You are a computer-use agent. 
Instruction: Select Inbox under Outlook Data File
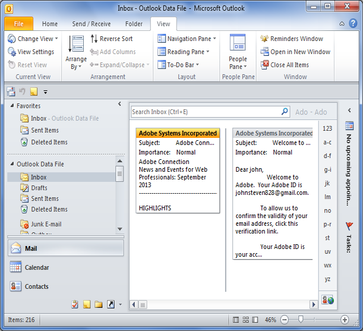pos(61,177)
